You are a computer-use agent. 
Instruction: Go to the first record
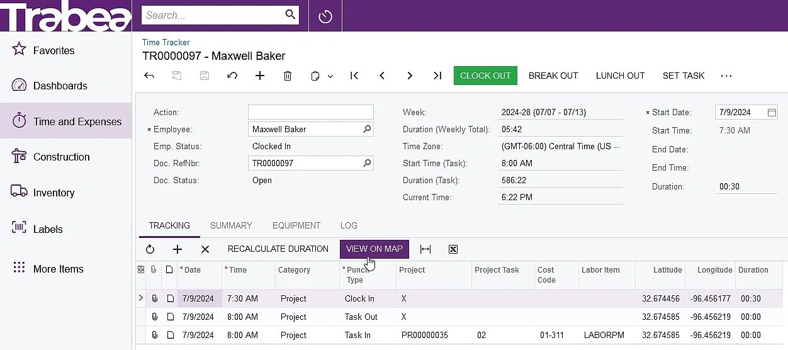coord(354,76)
